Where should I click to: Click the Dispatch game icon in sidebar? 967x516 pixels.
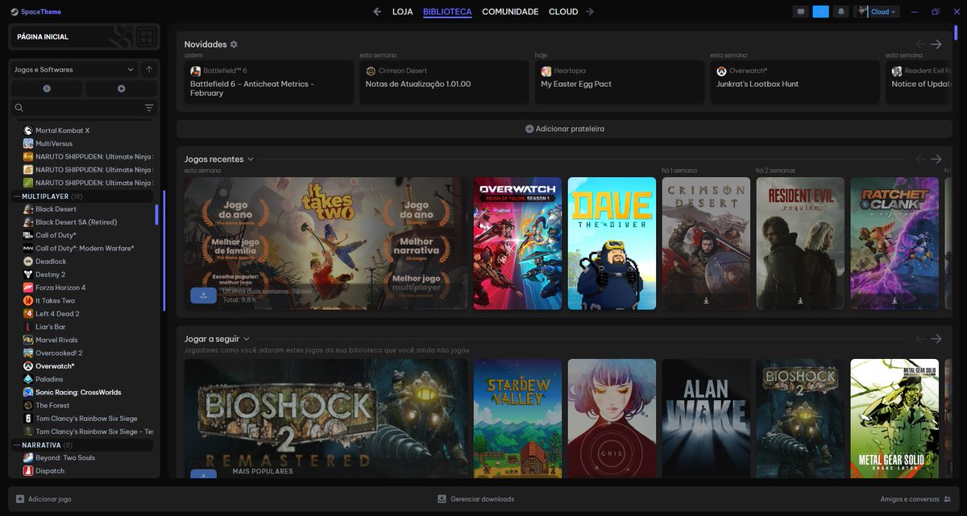28,471
